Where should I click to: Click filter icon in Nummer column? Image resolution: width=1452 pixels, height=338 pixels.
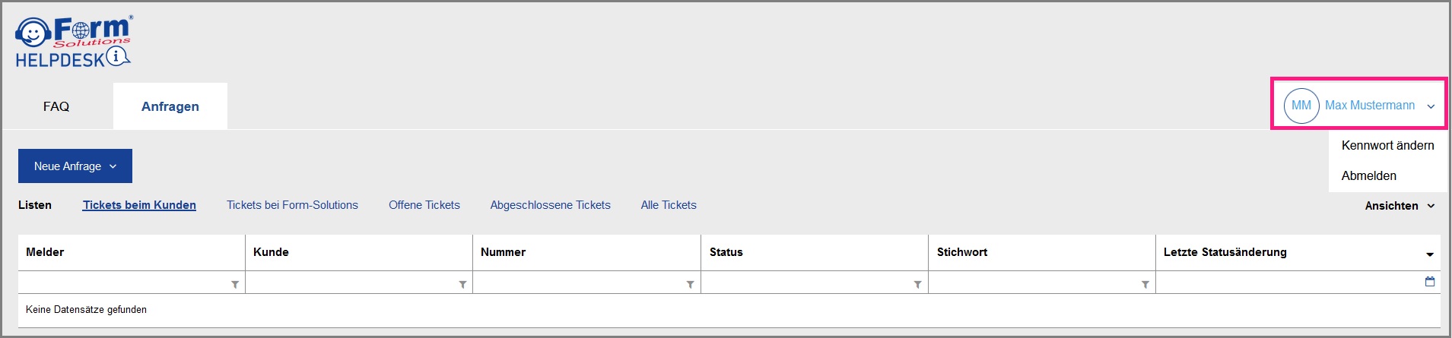pos(690,285)
